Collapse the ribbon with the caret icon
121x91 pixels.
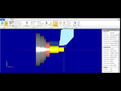117,20
